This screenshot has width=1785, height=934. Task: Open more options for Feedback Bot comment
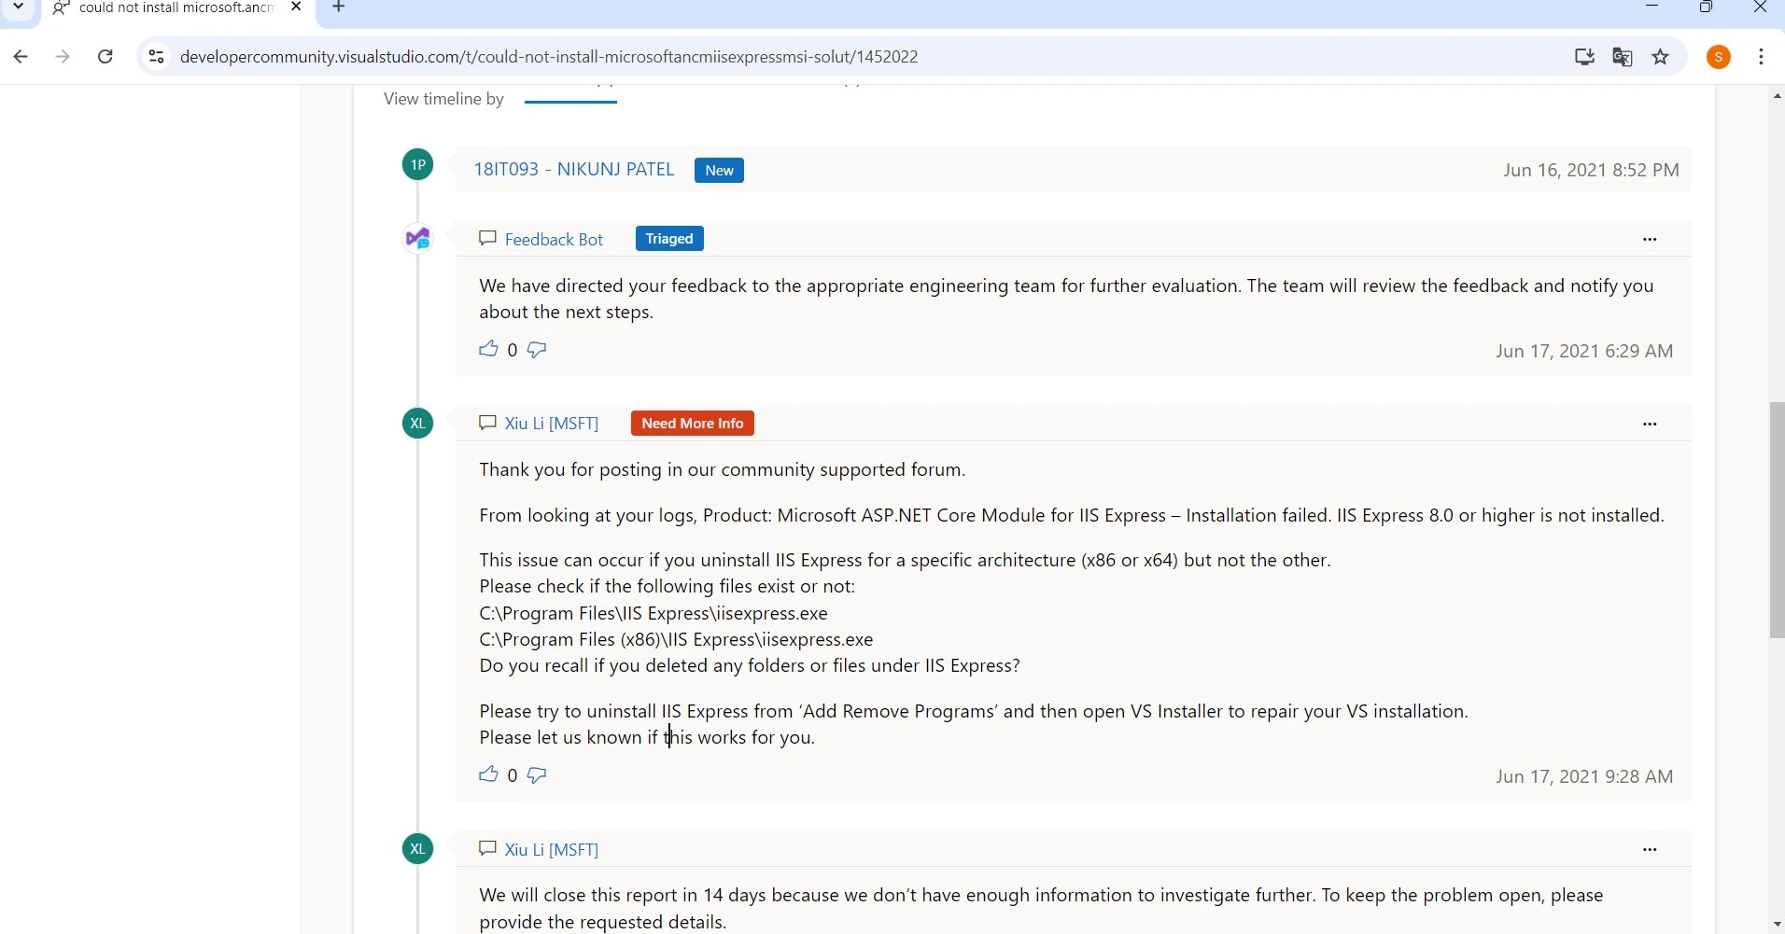(1650, 240)
